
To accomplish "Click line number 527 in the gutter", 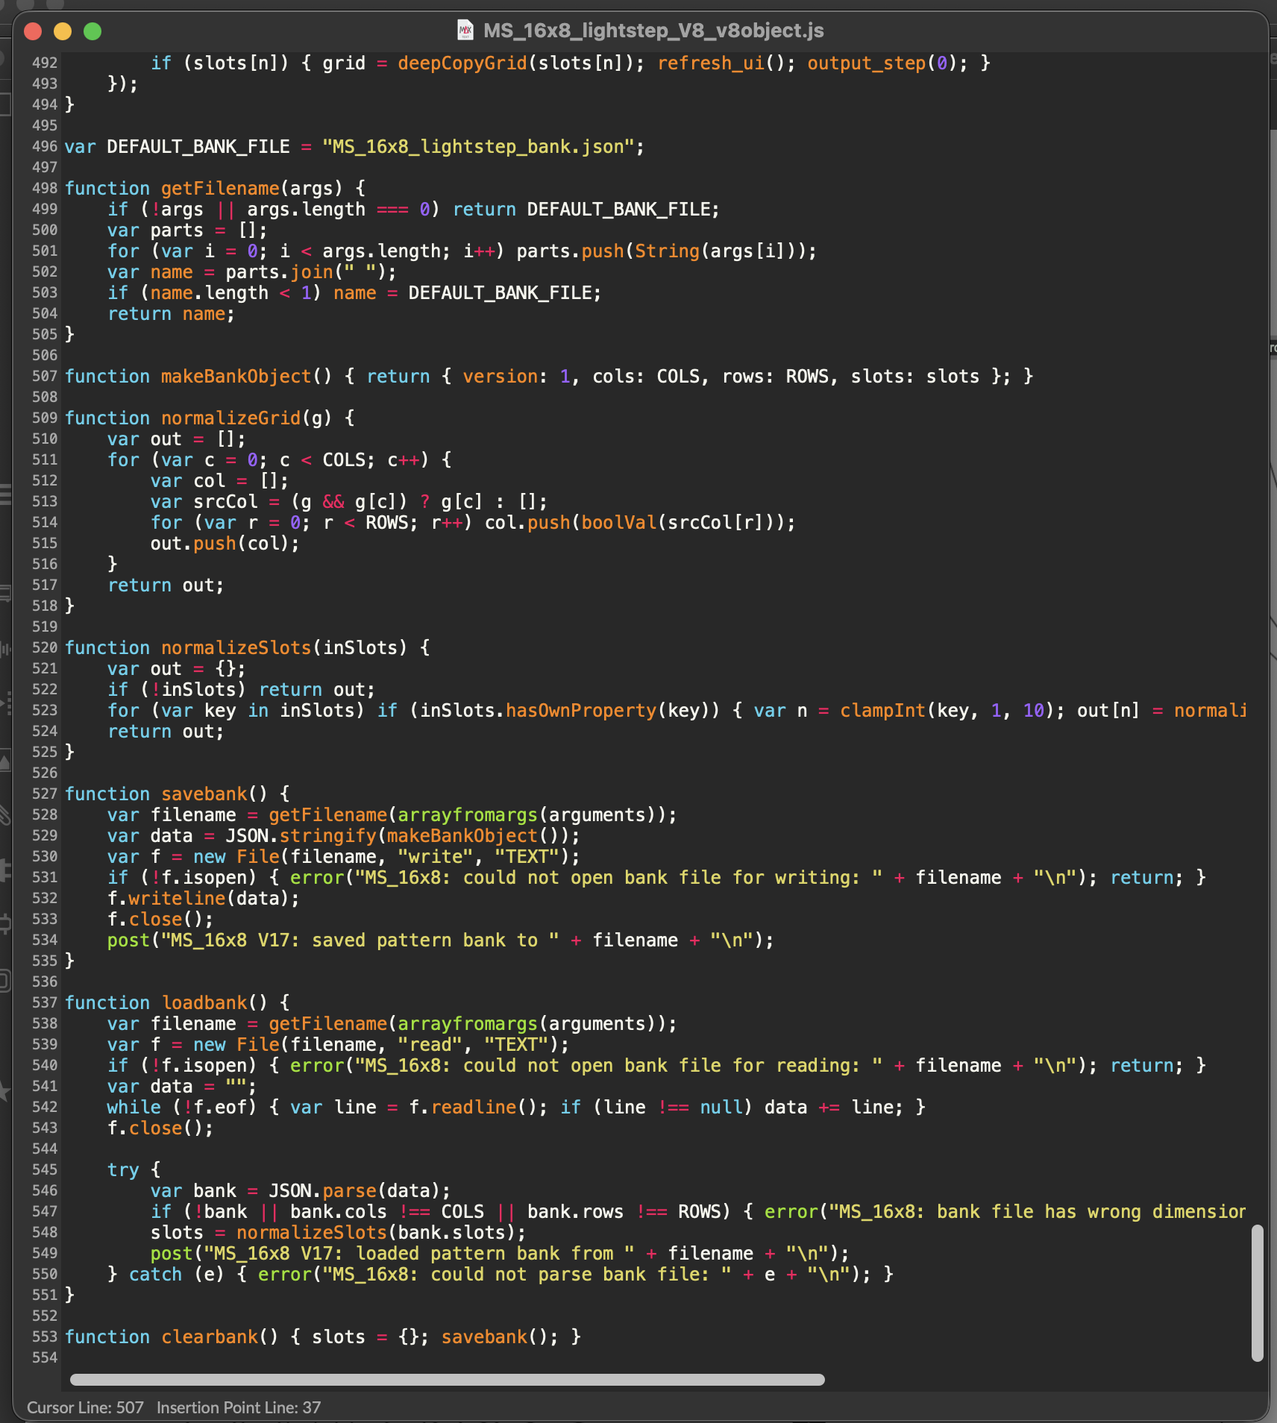I will pyautogui.click(x=45, y=794).
